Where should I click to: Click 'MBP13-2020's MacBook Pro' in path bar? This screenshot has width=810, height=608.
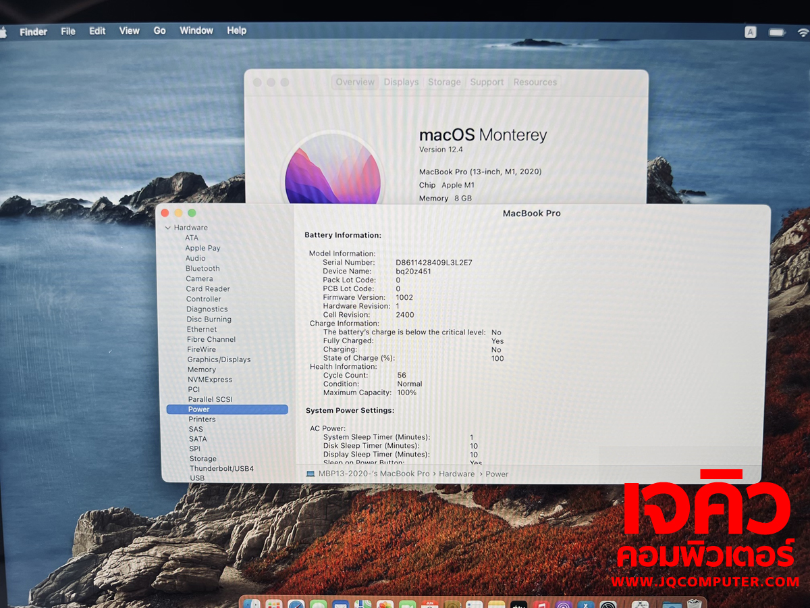(374, 474)
